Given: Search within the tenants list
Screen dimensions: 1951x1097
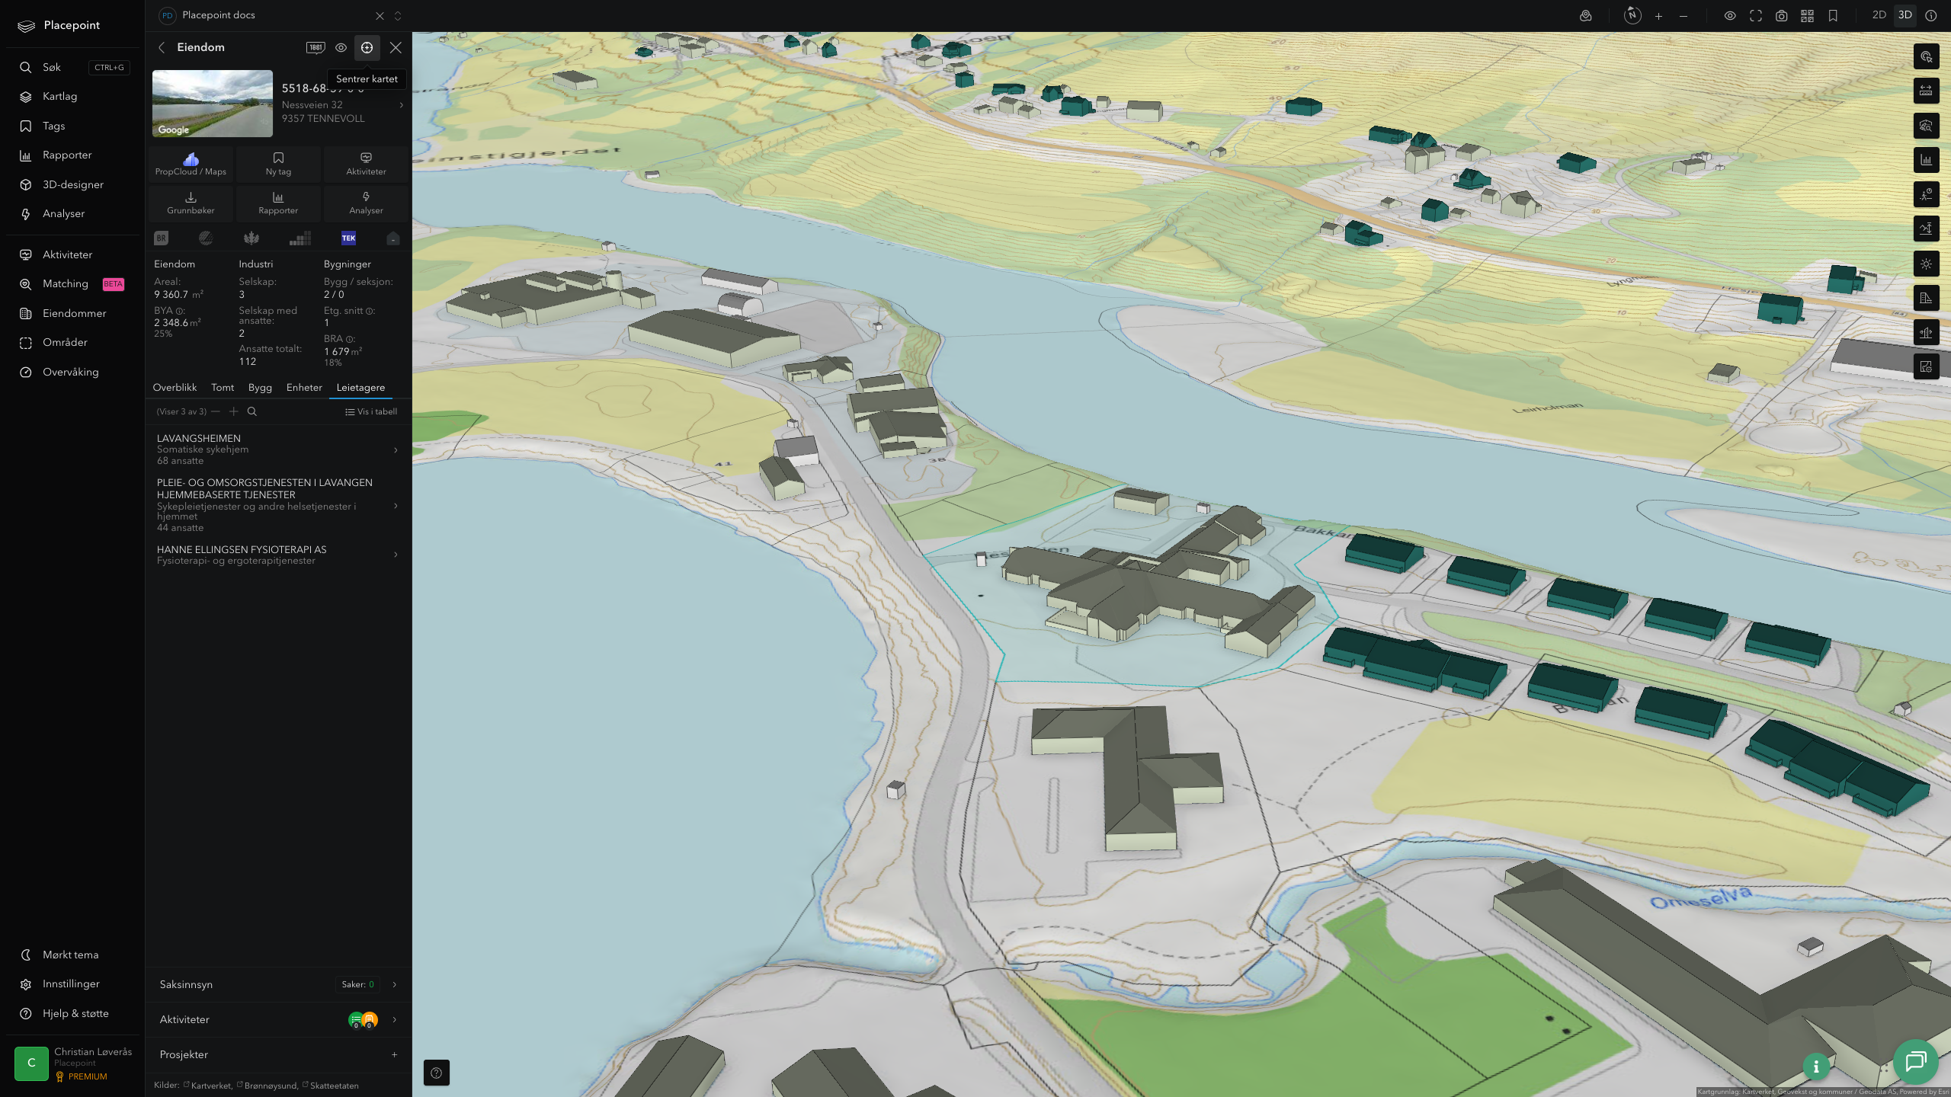Looking at the screenshot, I should 252,411.
